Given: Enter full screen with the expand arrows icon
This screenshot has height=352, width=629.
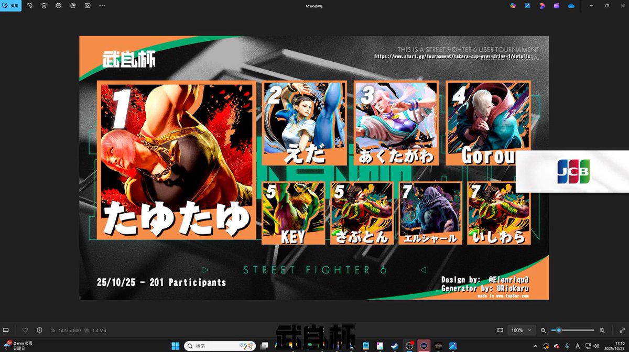Looking at the screenshot, I should 622,330.
